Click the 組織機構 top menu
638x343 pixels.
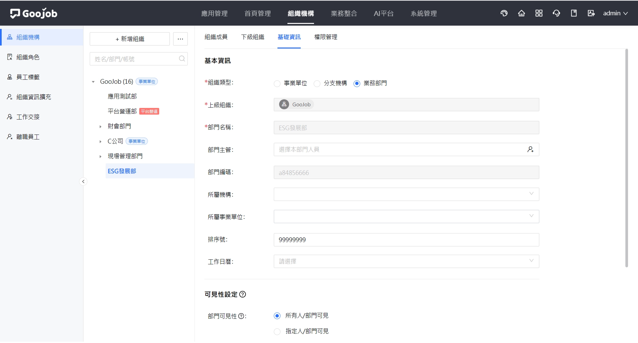point(301,13)
